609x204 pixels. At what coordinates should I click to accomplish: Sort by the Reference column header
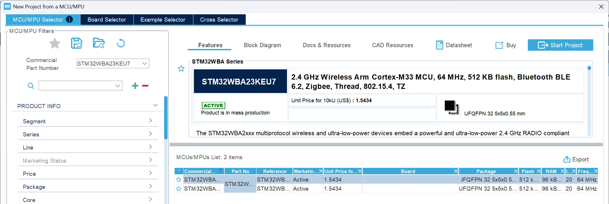pyautogui.click(x=275, y=171)
